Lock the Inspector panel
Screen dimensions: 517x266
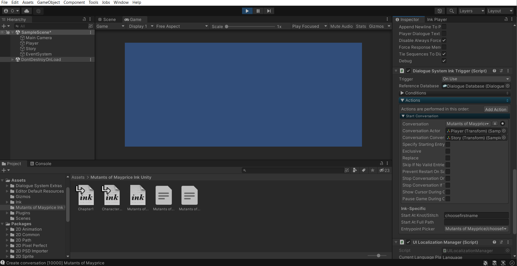(506, 19)
